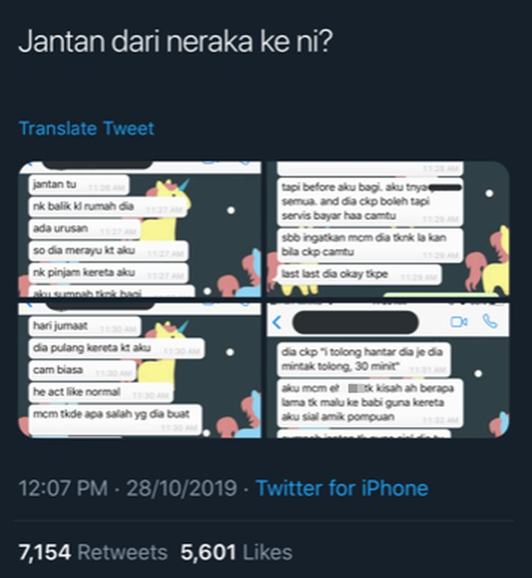Viewport: 532px width, 578px height.
Task: Select message 'sbb ingatkan mcm dia tknk la kan'
Action: (370, 245)
